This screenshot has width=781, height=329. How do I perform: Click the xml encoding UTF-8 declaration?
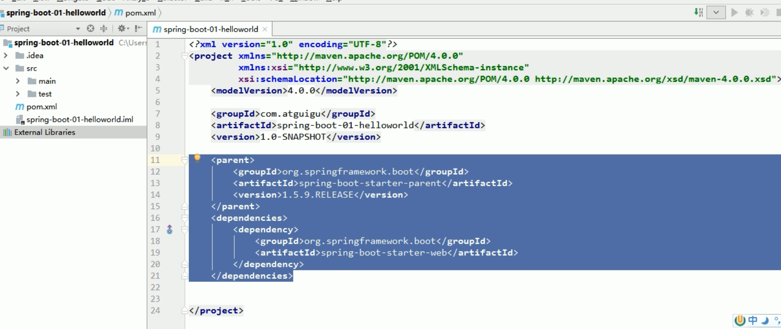coord(342,44)
